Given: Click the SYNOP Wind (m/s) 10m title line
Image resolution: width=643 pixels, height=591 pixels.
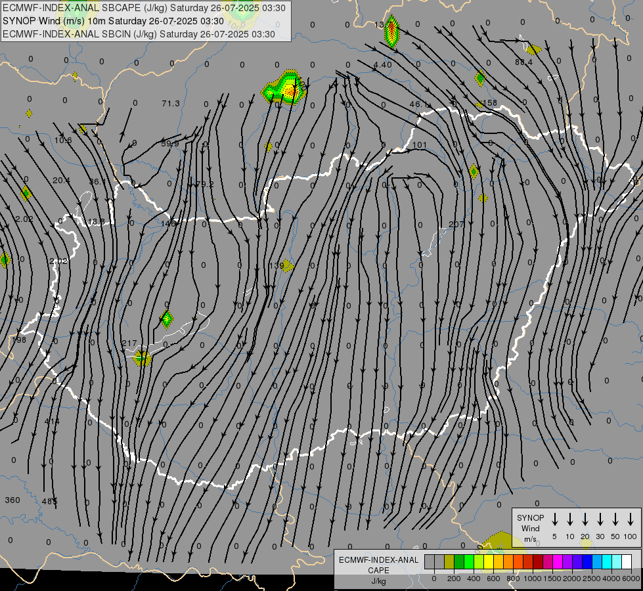Looking at the screenshot, I should pyautogui.click(x=113, y=21).
